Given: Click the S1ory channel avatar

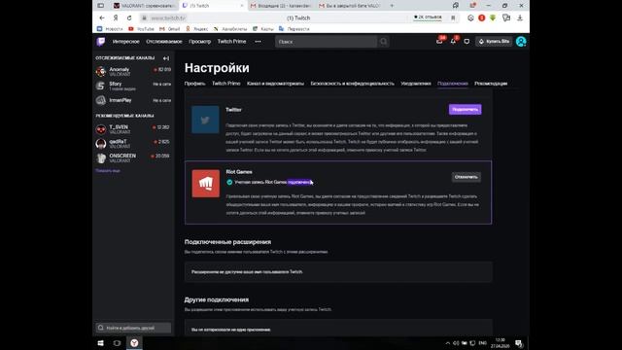Looking at the screenshot, I should (101, 86).
